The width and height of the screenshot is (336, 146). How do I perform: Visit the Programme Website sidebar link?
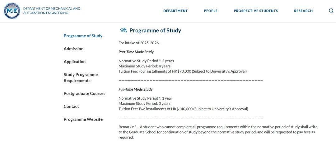coord(83,119)
